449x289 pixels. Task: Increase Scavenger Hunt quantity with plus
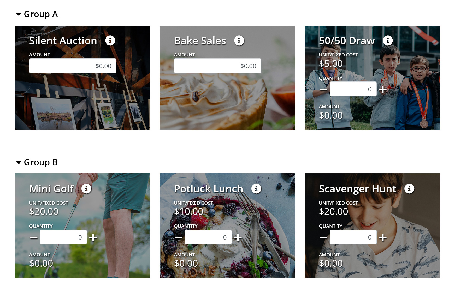383,237
